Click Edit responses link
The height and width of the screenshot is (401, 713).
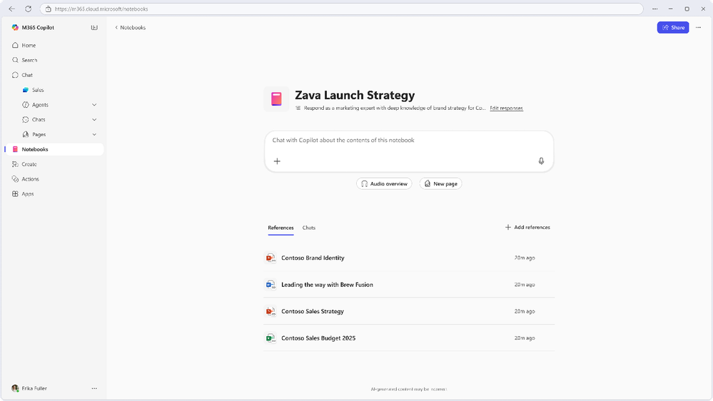[506, 108]
